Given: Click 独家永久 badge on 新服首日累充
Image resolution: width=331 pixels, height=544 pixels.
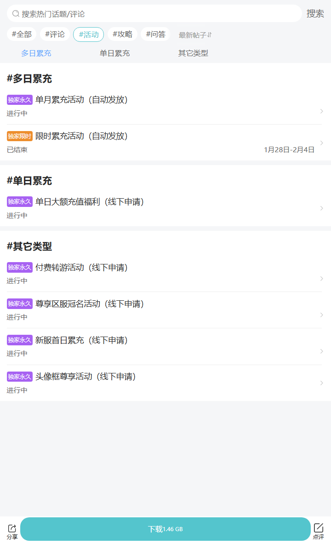Looking at the screenshot, I should [20, 340].
